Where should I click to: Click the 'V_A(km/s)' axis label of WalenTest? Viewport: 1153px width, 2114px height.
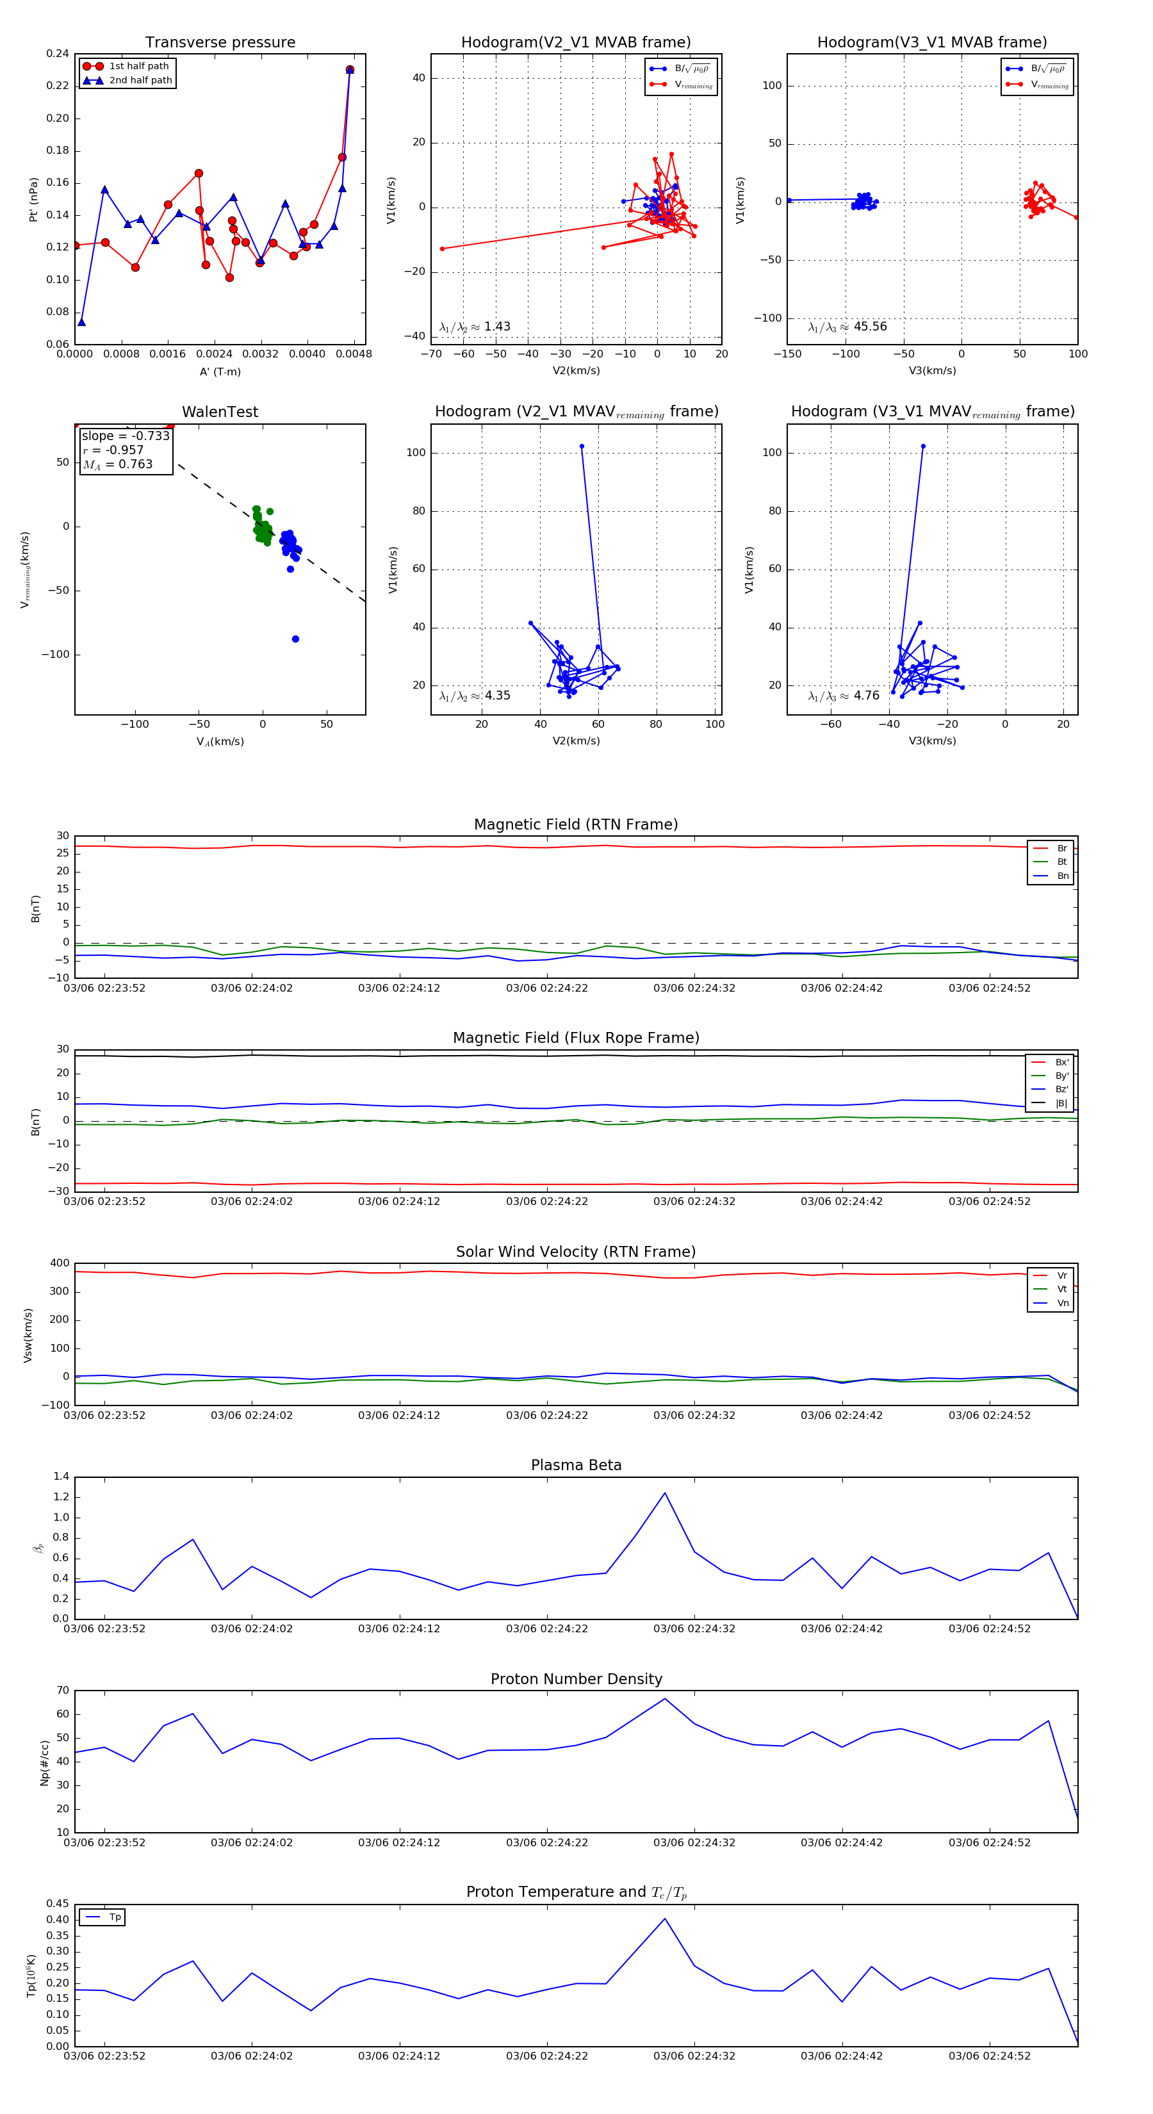(220, 742)
